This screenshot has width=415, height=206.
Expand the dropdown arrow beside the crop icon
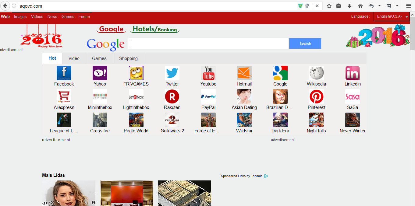pos(397,6)
